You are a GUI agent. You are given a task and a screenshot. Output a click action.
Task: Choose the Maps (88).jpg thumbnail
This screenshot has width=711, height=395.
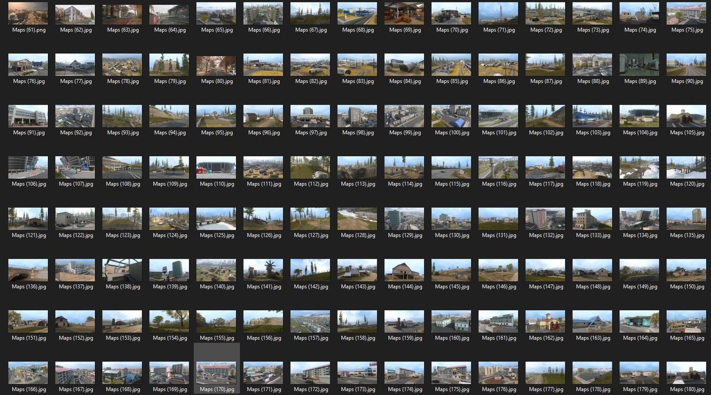tap(592, 65)
